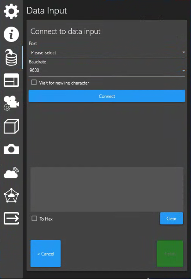The width and height of the screenshot is (191, 279).
Task: Open the export arrow icon
Action: 11,218
